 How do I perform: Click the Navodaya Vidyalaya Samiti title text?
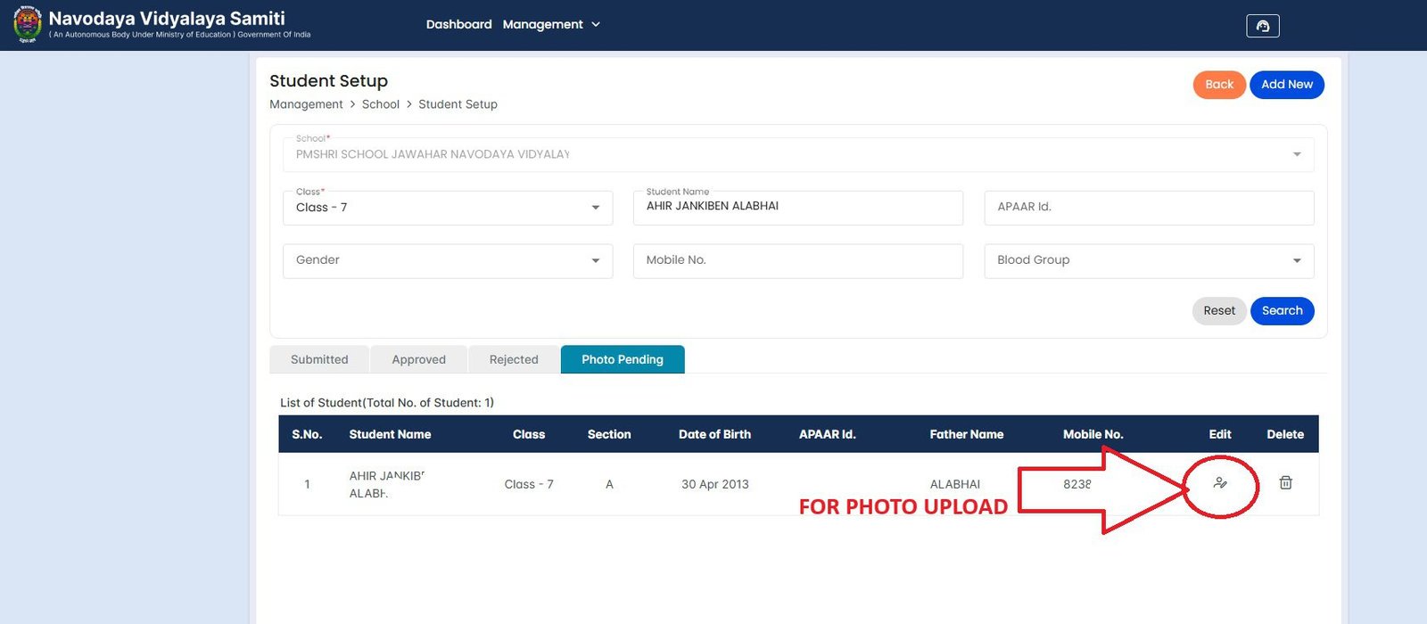(167, 18)
